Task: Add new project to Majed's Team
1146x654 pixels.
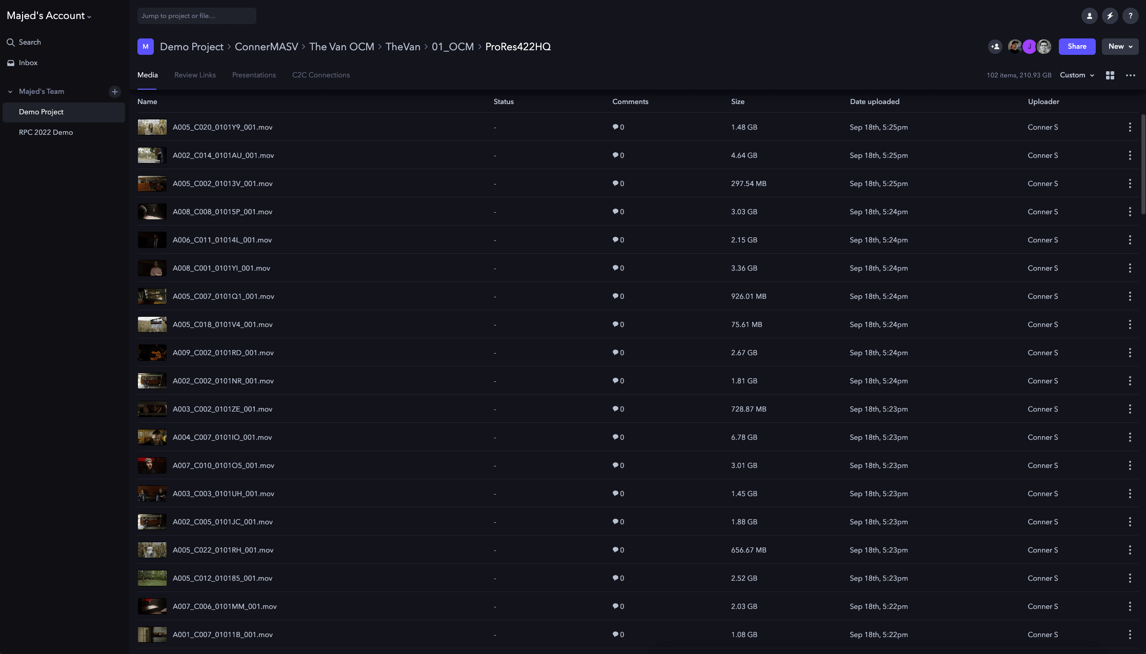Action: tap(115, 92)
